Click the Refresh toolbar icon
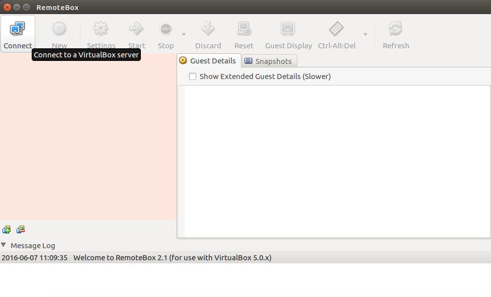Viewport: 491px width, 297px height. click(x=395, y=29)
